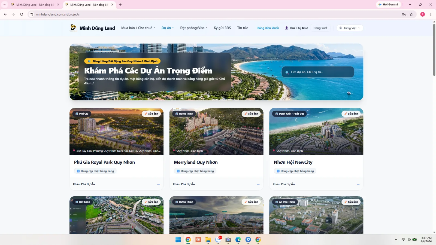
Task: Click Merryland Quy Nhơn thumbnail image
Action: tap(216, 132)
